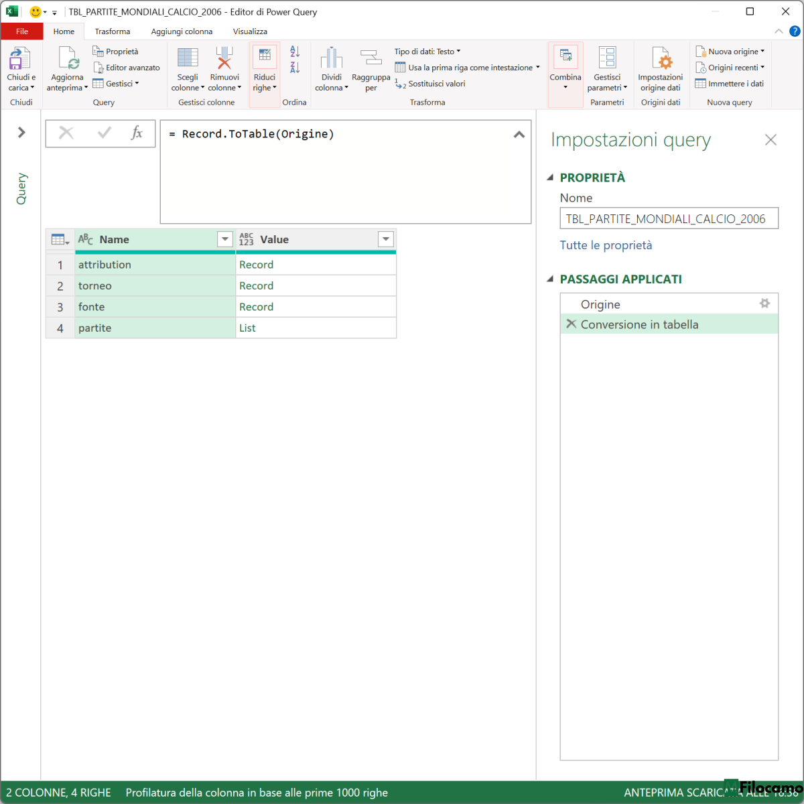Open Nuova origine dropdown
Screen dimensions: 804x804
[x=730, y=52]
